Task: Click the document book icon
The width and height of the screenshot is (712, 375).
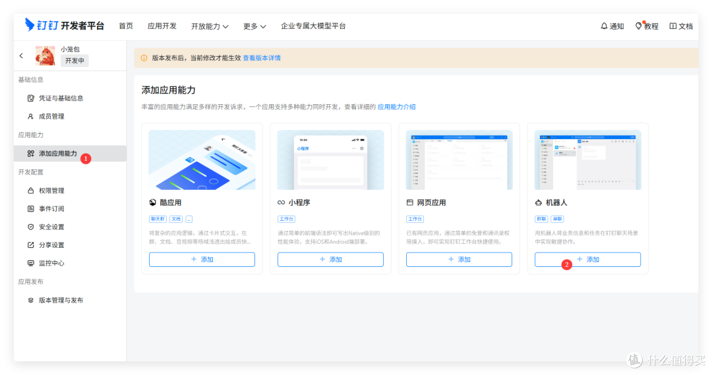Action: tap(673, 26)
